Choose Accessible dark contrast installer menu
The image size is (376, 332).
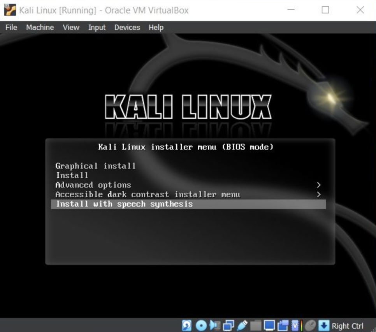[188, 194]
